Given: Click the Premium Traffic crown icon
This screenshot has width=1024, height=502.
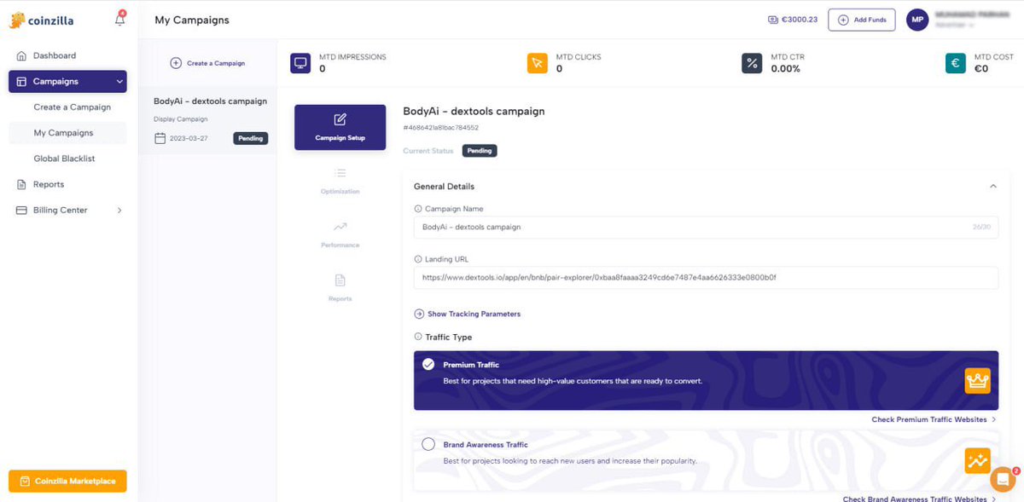Looking at the screenshot, I should (977, 381).
